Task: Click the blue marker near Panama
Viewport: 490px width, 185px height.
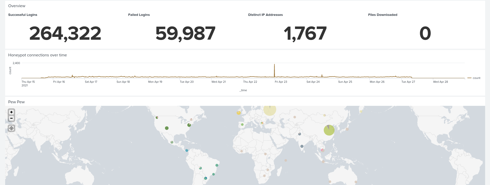Action: click(x=187, y=150)
